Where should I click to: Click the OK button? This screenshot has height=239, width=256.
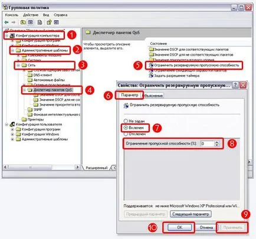[x=179, y=227]
